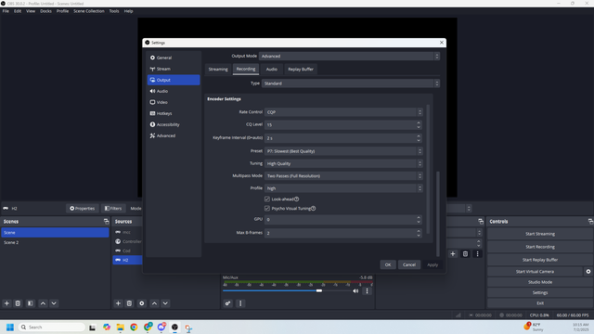Toggle Look-ahead checkbox
The height and width of the screenshot is (334, 594).
(x=267, y=199)
